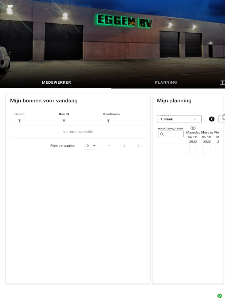
Task: Select Maandag 04-12-2023 column
Action: [193, 137]
